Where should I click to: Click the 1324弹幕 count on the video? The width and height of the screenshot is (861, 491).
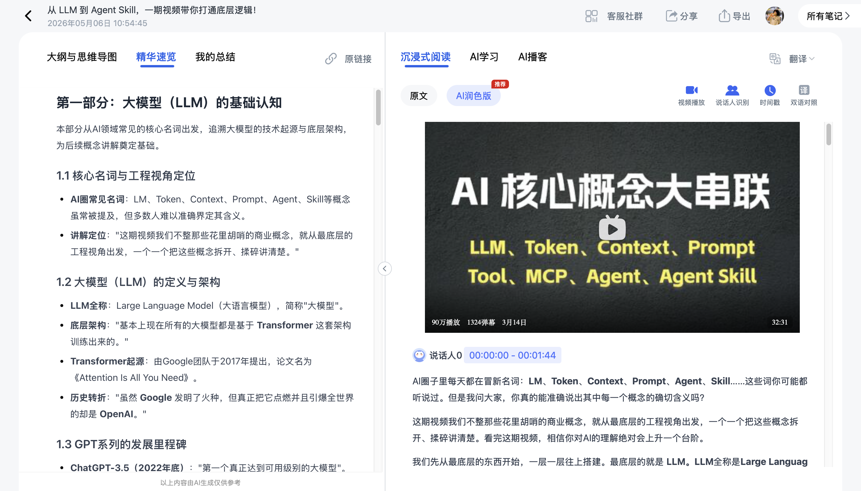[481, 322]
